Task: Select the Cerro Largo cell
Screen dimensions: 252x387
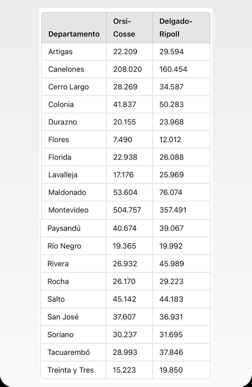Action: point(69,87)
